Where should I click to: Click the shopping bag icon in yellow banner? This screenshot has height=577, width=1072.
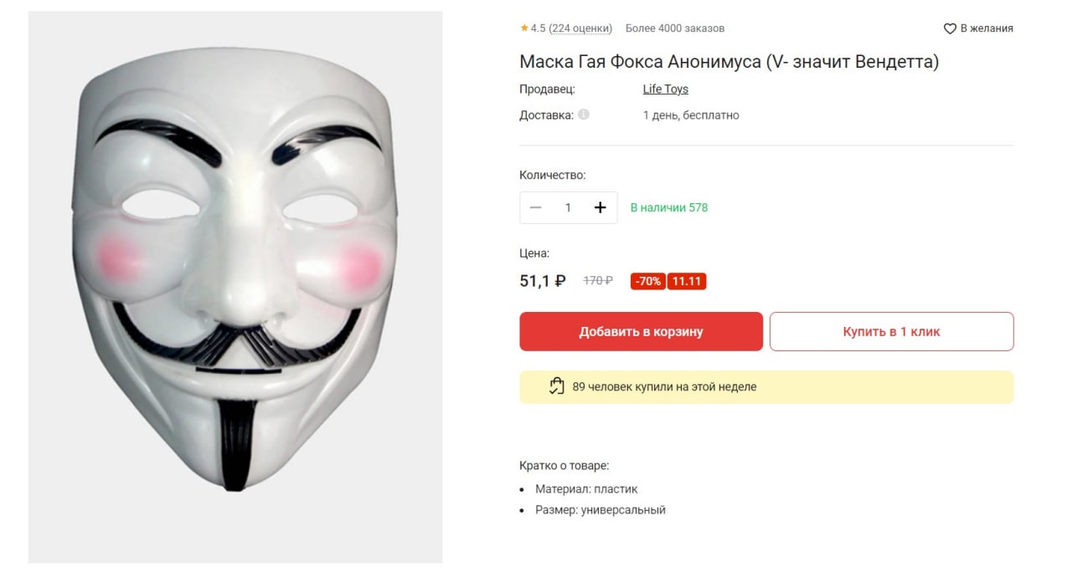[x=557, y=386]
